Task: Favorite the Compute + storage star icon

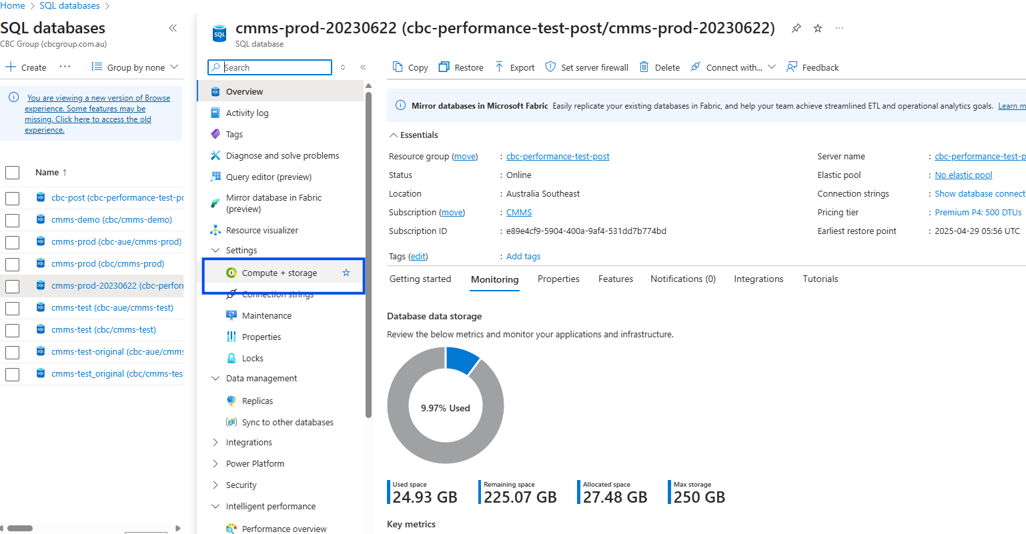Action: pos(346,273)
